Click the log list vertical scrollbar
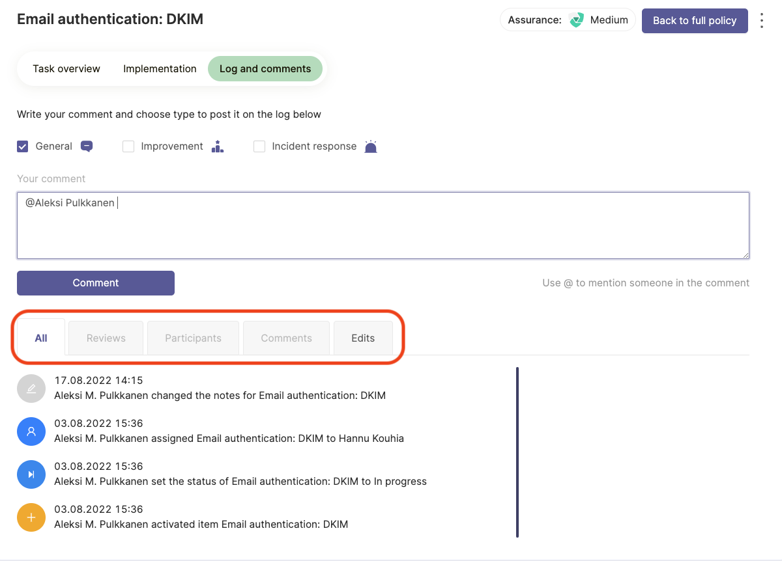Screen dimensions: 782x561 point(517,452)
